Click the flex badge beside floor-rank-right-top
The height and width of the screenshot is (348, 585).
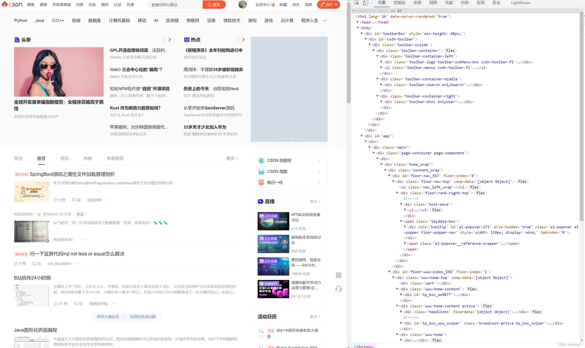pos(481,193)
